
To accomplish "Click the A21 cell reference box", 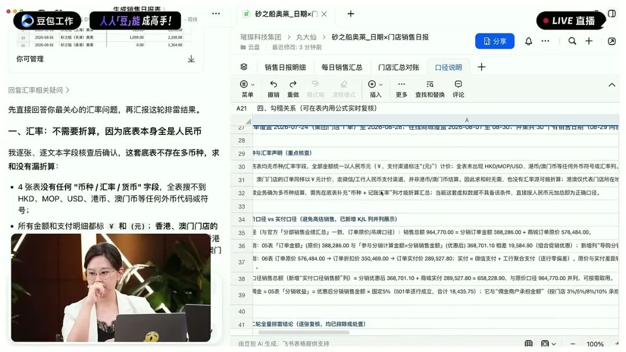I will (242, 108).
